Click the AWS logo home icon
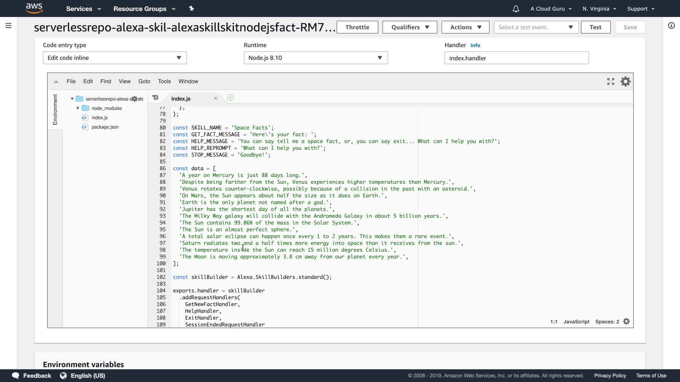 pyautogui.click(x=34, y=8)
